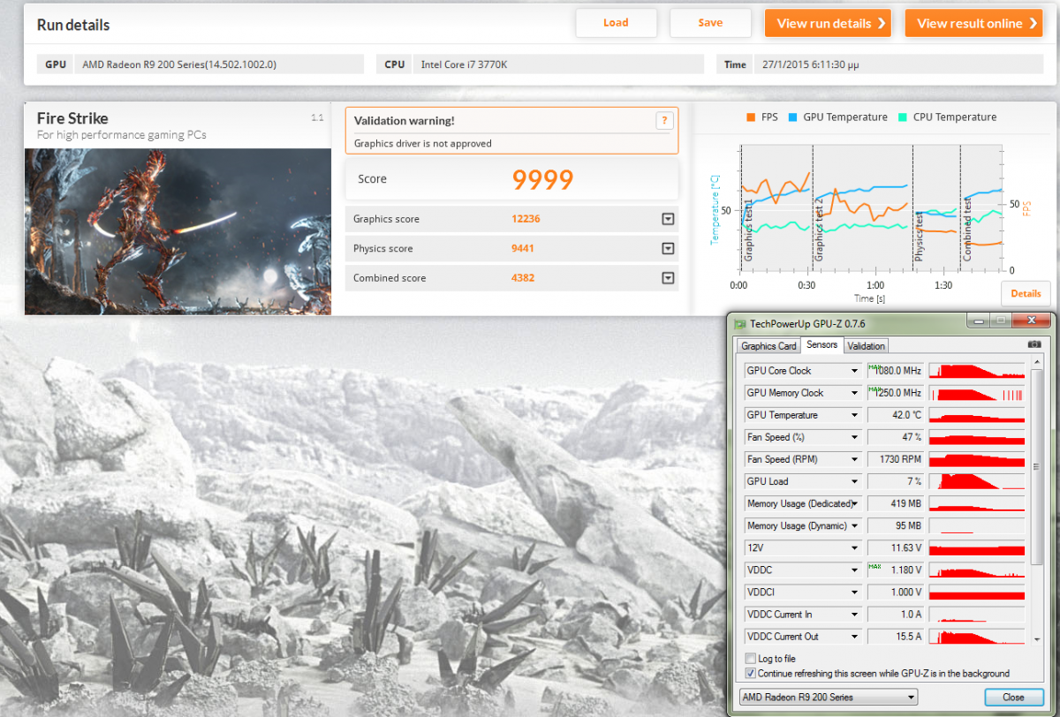
Task: Click View result online button
Action: tap(973, 23)
